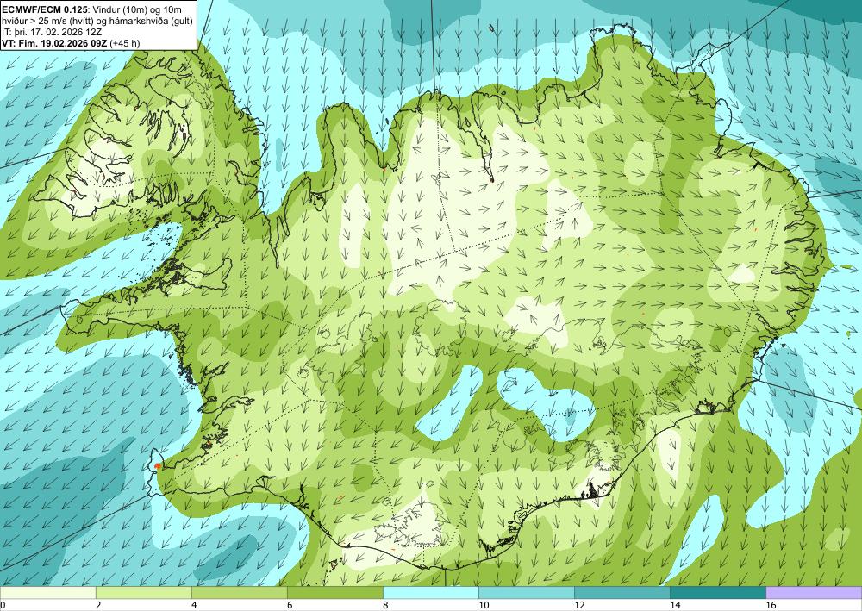This screenshot has height=611, width=862.
Task: Click the light green 2–4 m/s legend swatch
Action: click(143, 593)
